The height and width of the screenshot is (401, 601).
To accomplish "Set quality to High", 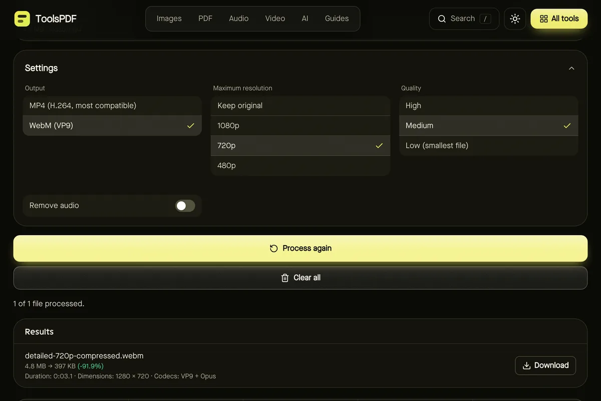I will coord(489,106).
